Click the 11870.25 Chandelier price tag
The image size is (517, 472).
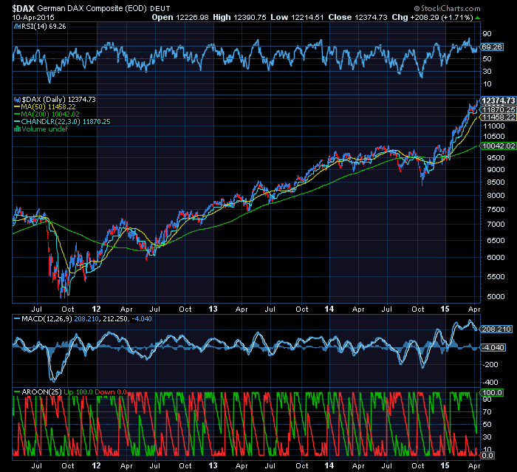[499, 109]
